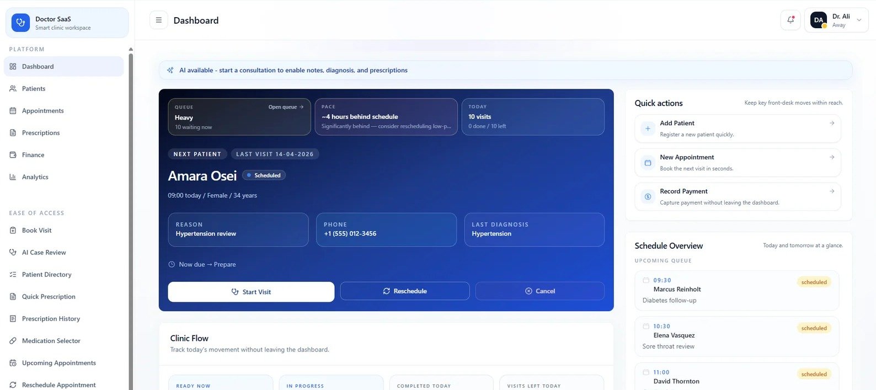Toggle the sidebar with the hamburger icon
This screenshot has width=876, height=390.
click(x=159, y=20)
